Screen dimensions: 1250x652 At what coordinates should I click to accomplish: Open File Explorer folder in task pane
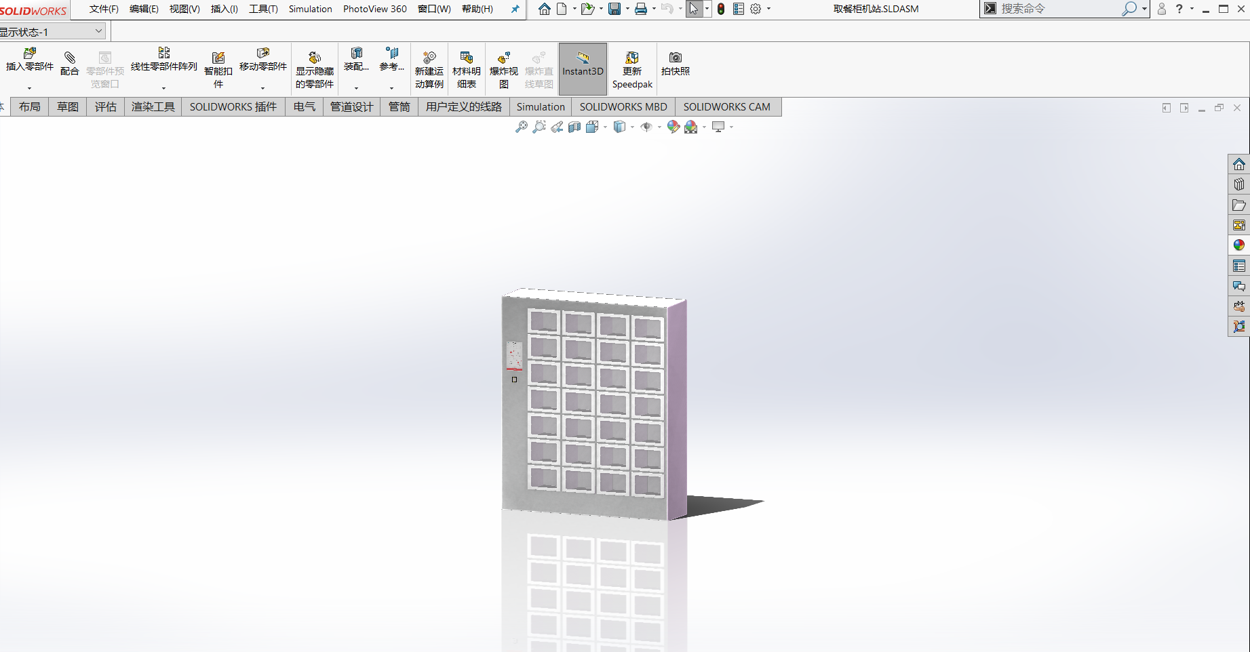tap(1239, 205)
